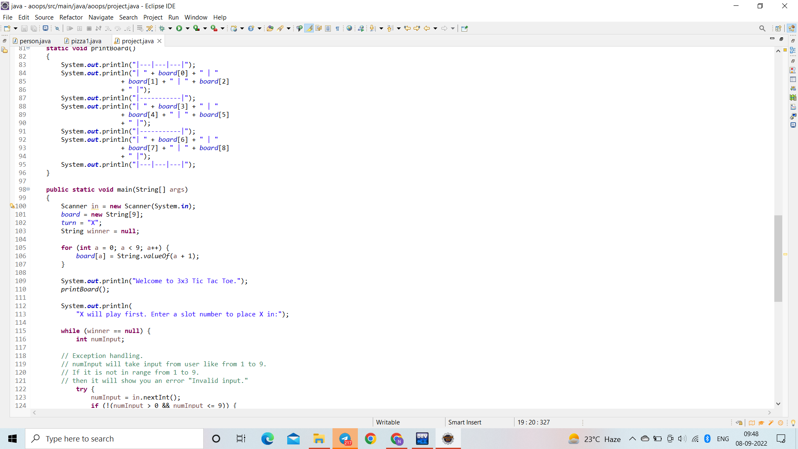The image size is (798, 449).
Task: Collapse main method fold marker at line 98
Action: tap(28, 189)
